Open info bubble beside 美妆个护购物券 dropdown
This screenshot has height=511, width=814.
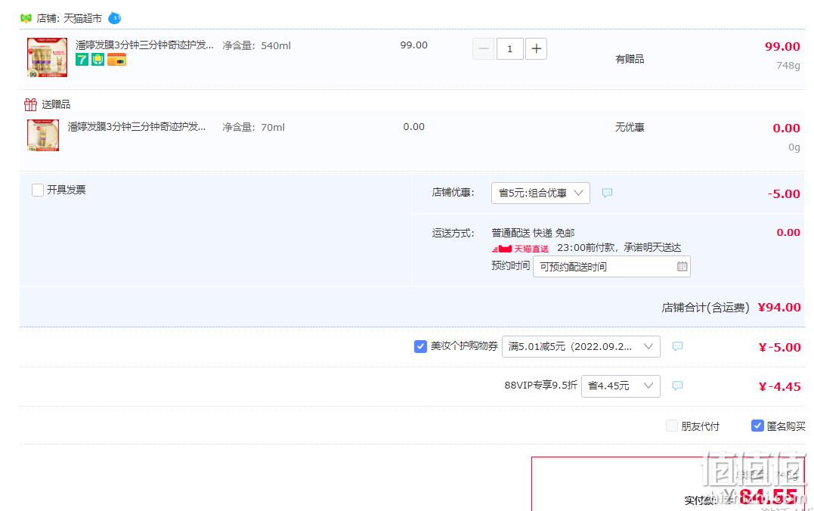tap(677, 346)
